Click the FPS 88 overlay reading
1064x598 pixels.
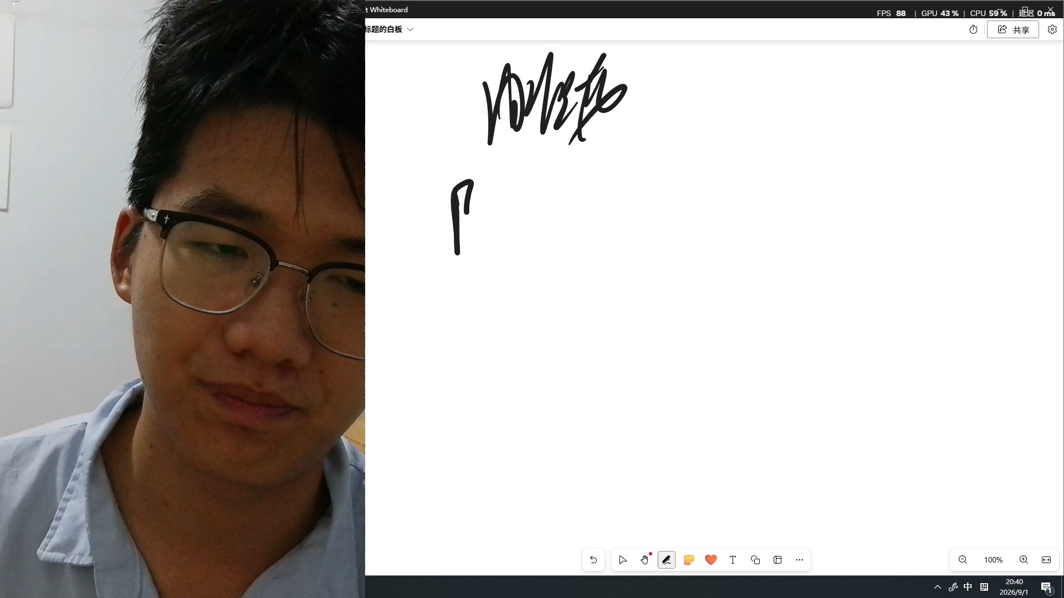click(x=891, y=13)
